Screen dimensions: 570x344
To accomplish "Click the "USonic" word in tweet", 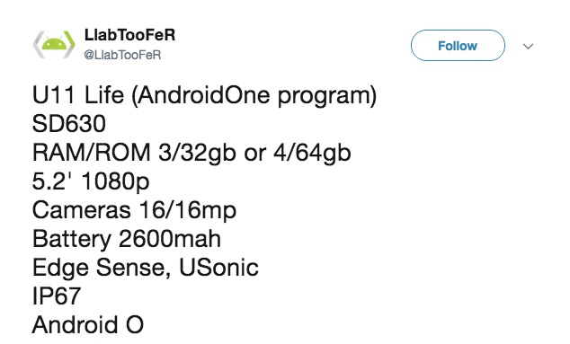I will [x=218, y=268].
